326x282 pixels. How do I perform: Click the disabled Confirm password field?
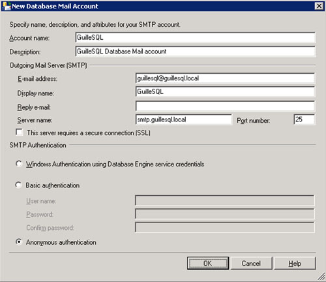[x=224, y=227]
